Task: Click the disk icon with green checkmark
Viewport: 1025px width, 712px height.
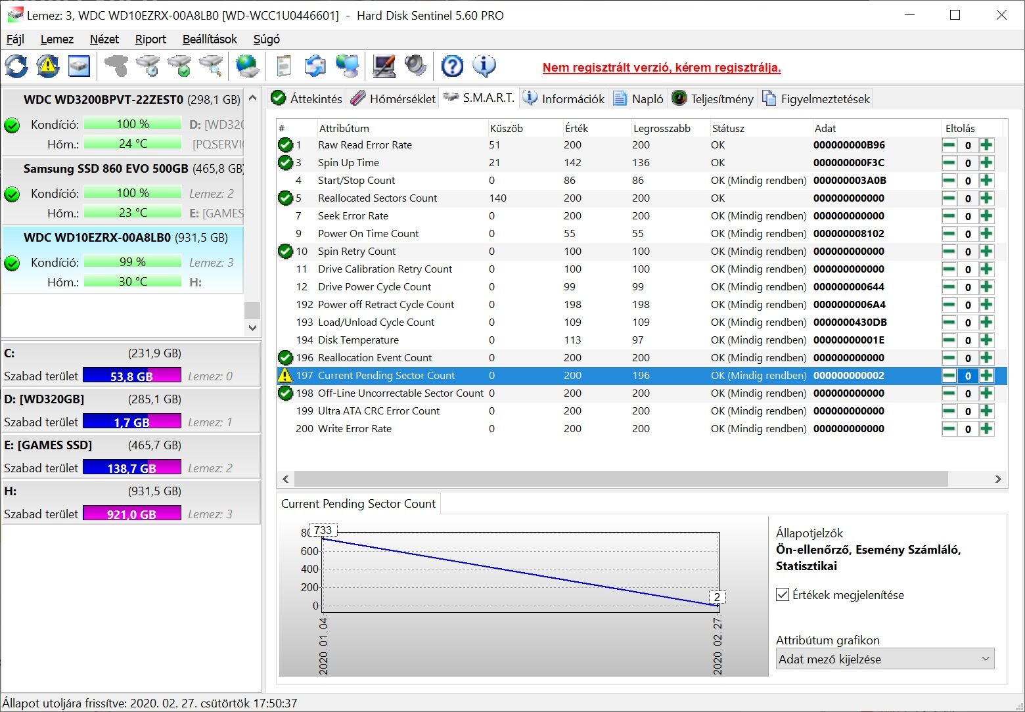Action: [x=179, y=66]
